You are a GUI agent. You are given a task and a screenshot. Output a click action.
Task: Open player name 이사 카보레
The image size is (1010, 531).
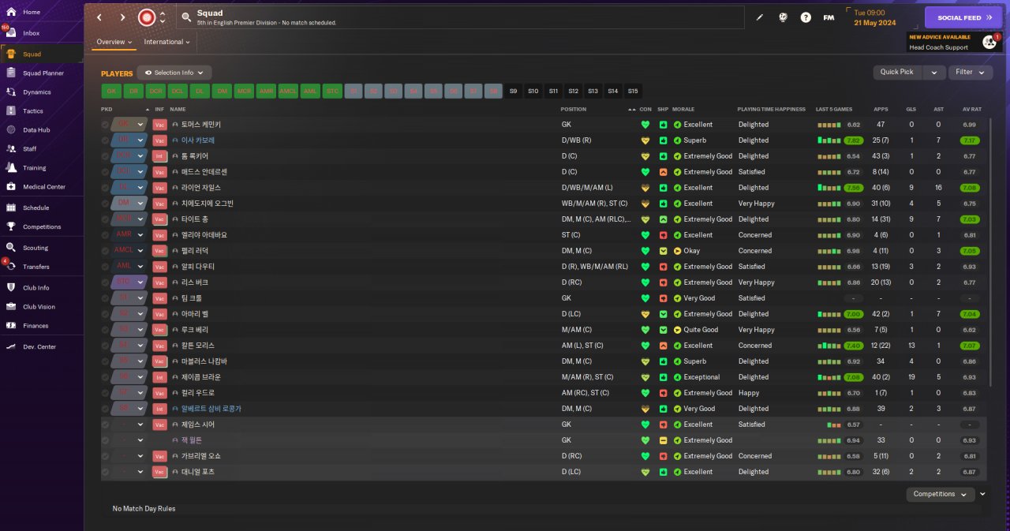[x=198, y=140]
